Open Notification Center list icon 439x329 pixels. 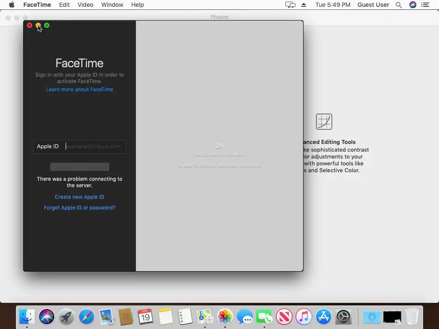[x=425, y=5]
